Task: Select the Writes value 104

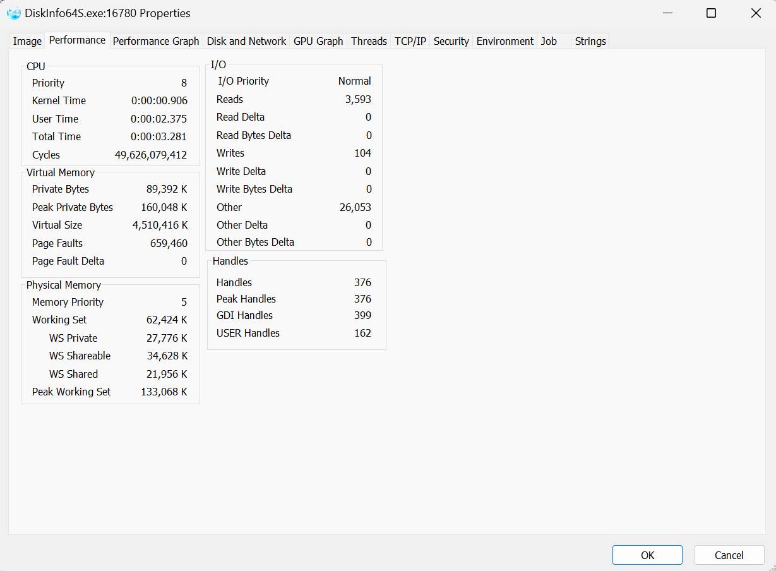Action: [363, 153]
